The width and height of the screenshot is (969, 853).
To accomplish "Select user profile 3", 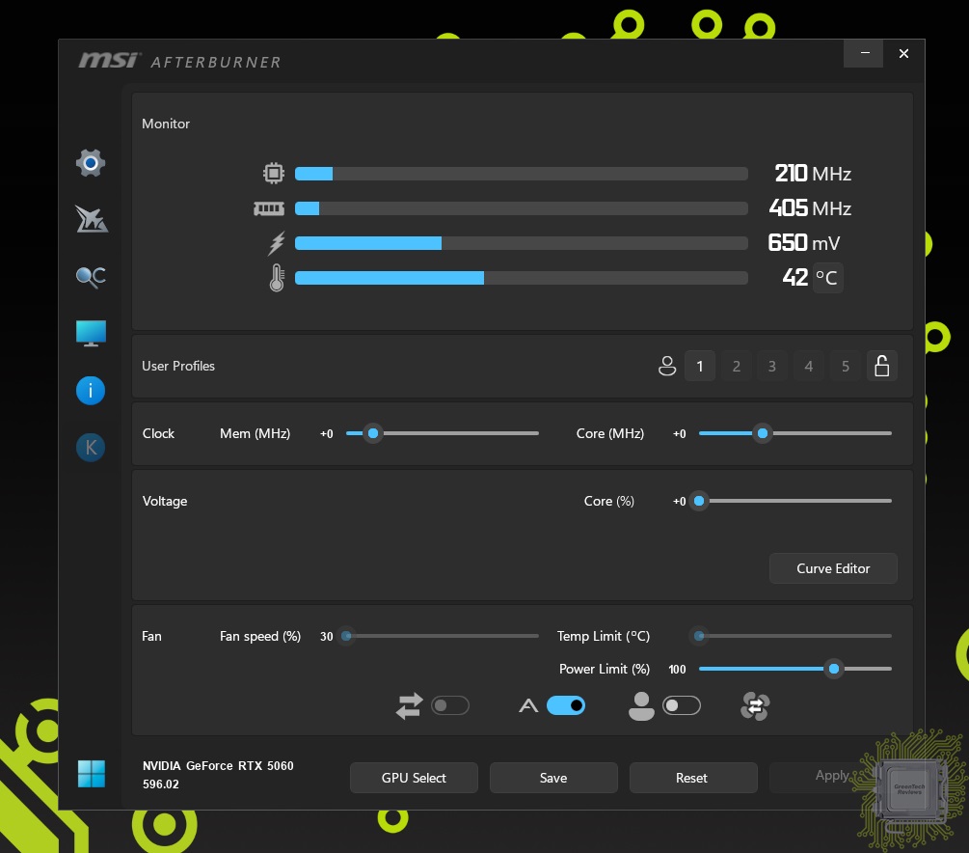I will click(771, 366).
